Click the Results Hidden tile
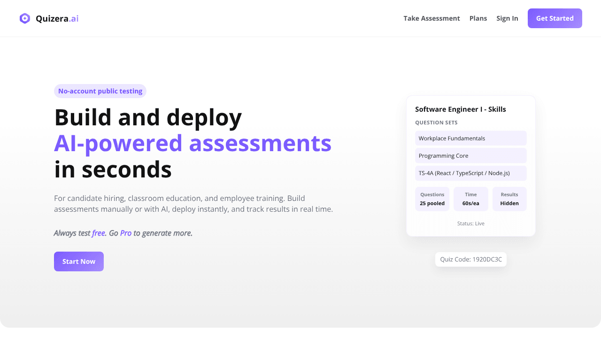 point(509,199)
